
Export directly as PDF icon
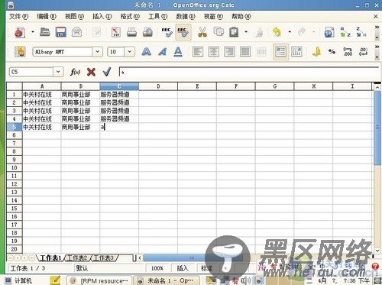[x=116, y=32]
